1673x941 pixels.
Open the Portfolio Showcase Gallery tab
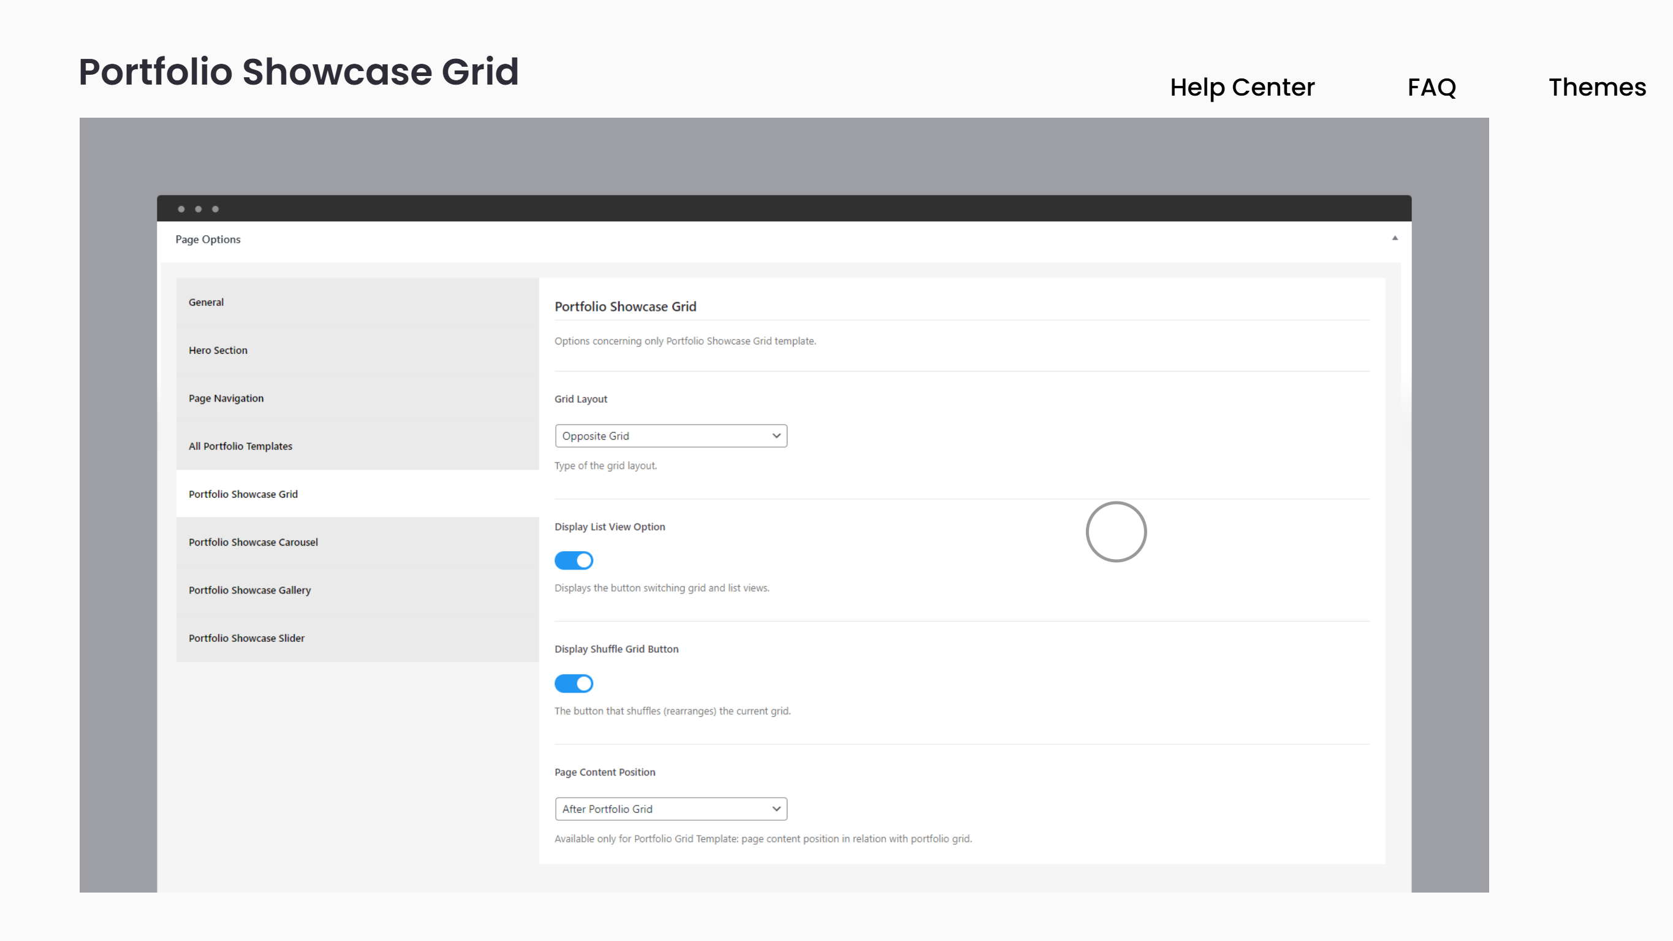[x=357, y=590]
